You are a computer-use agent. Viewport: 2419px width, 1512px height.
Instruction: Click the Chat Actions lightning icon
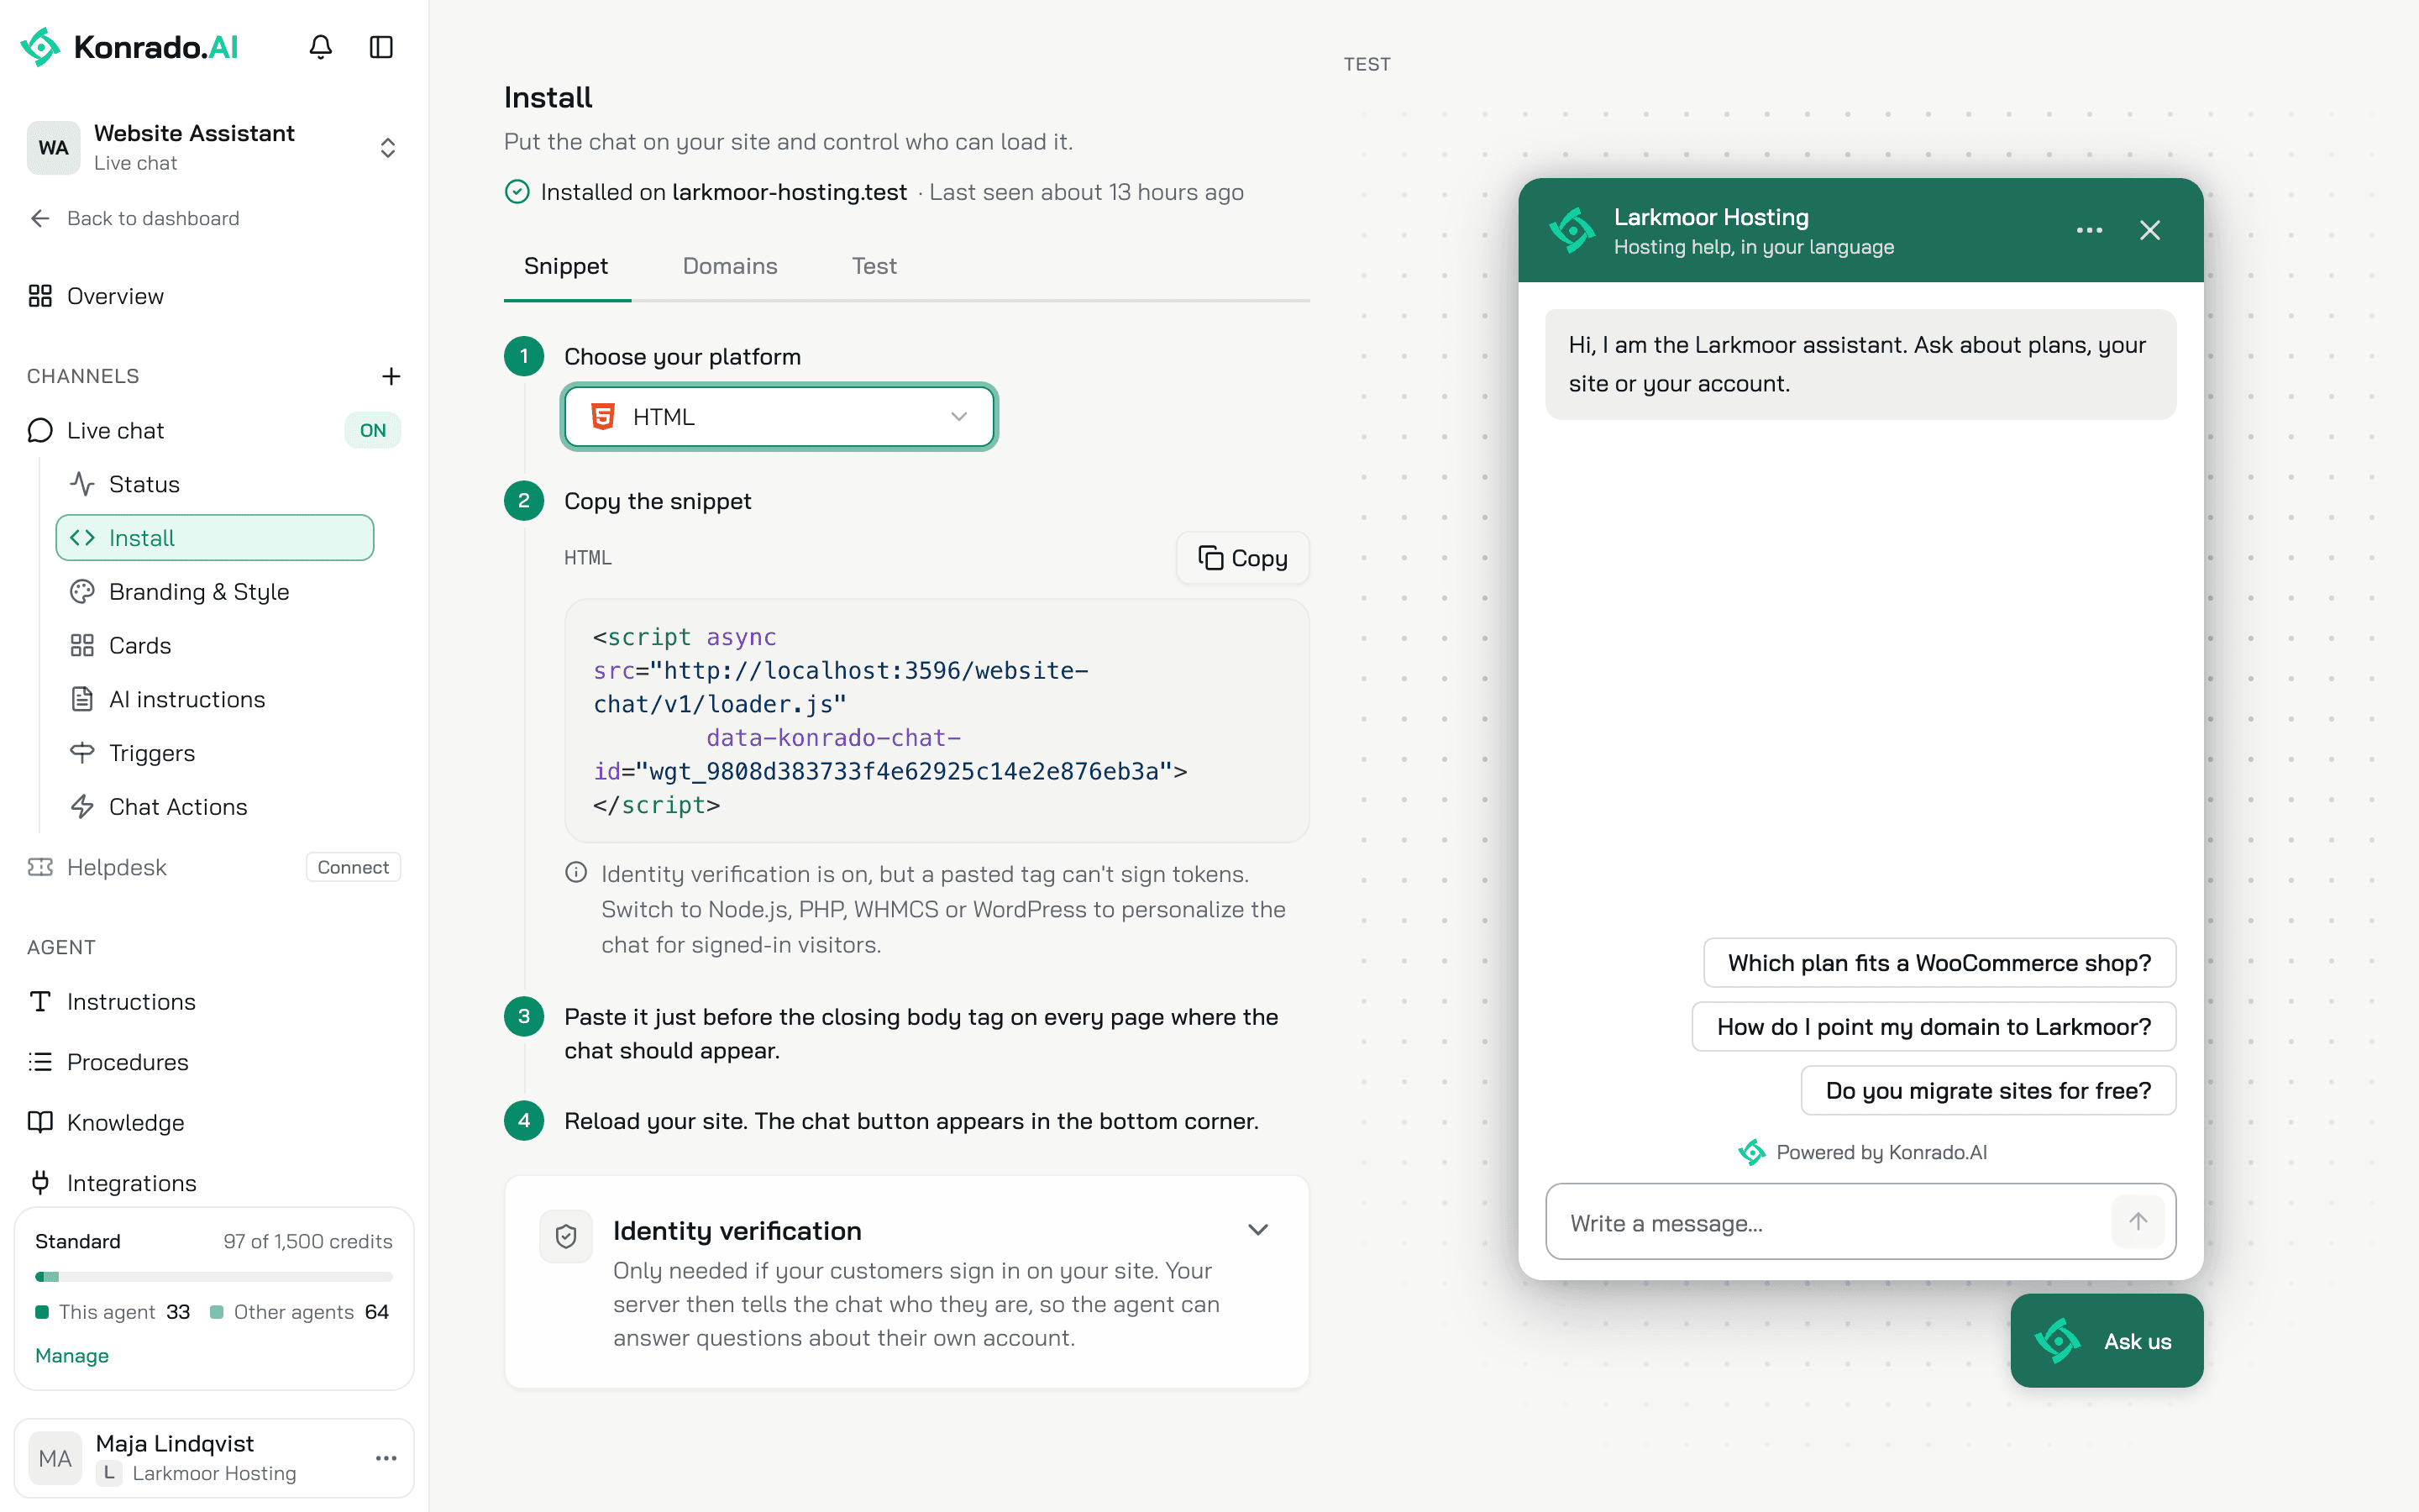[x=82, y=807]
